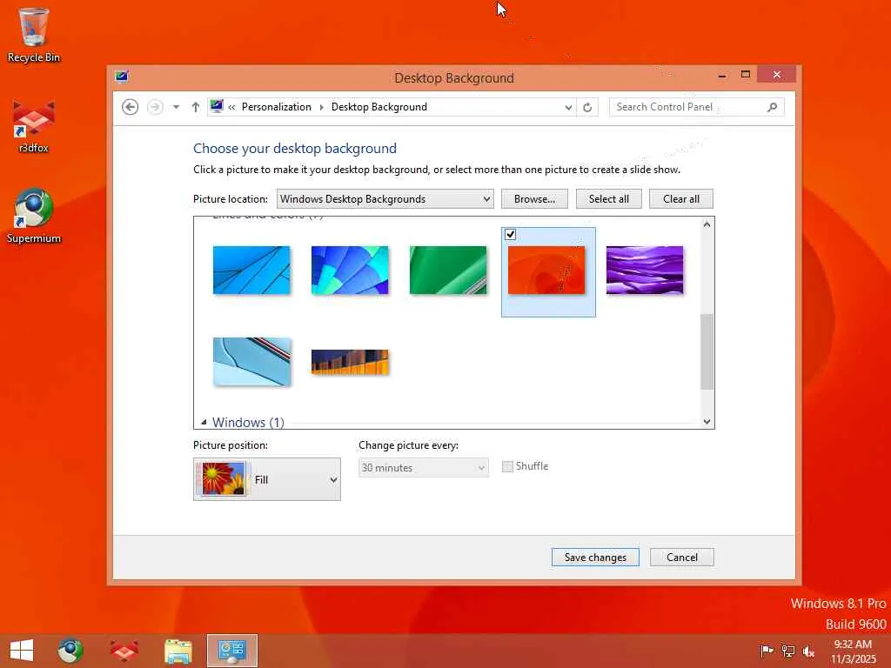Image resolution: width=891 pixels, height=668 pixels.
Task: Refresh the Desktop Background page
Action: point(587,107)
